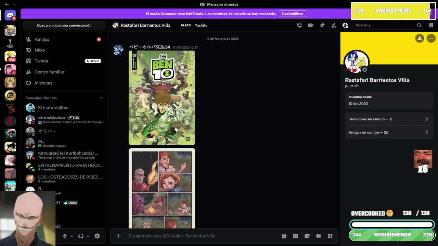Viewport: 438px width, 246px height.
Task: Open apps launcher icon in message bar
Action: pyautogui.click(x=330, y=236)
